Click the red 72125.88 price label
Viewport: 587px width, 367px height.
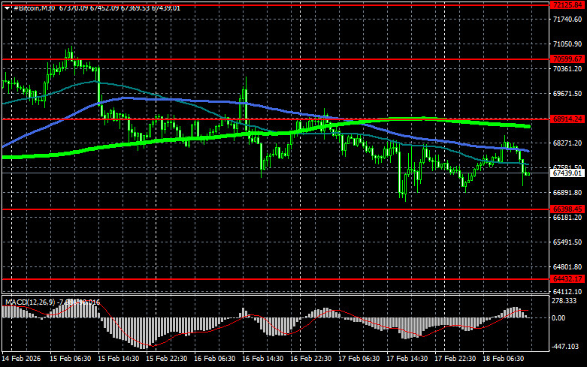click(x=567, y=5)
